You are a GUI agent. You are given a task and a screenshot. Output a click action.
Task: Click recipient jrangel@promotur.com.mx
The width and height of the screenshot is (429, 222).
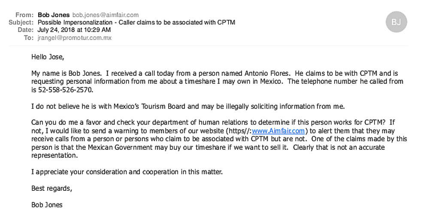click(x=75, y=38)
